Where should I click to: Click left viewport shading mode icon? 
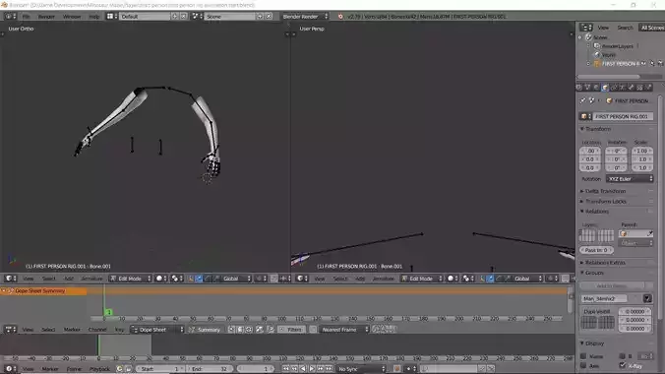[x=161, y=279]
